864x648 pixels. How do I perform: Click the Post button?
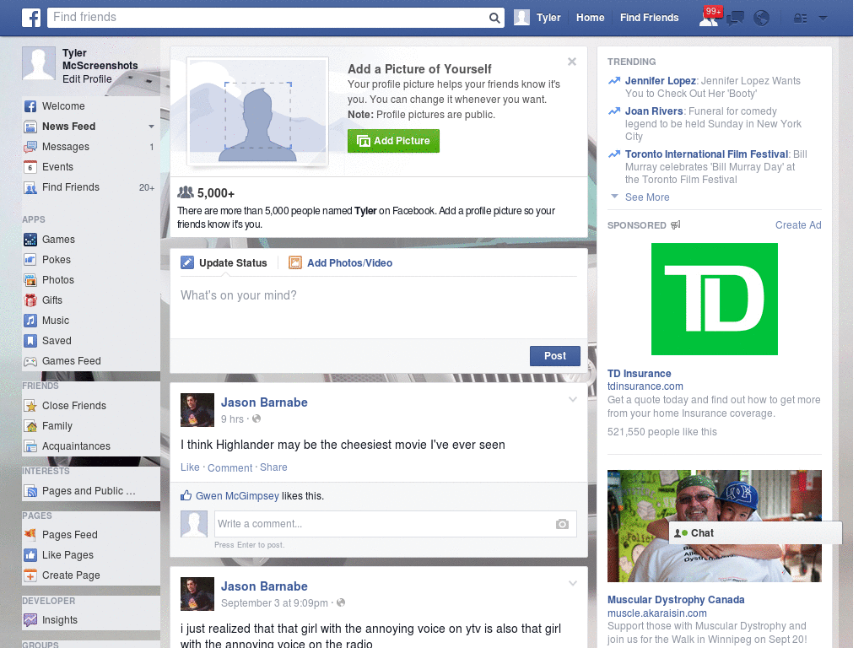point(555,356)
